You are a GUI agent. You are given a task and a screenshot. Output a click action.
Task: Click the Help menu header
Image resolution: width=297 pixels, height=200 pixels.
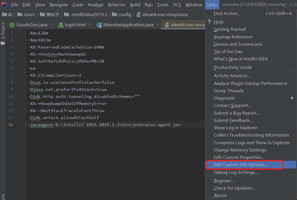[212, 5]
